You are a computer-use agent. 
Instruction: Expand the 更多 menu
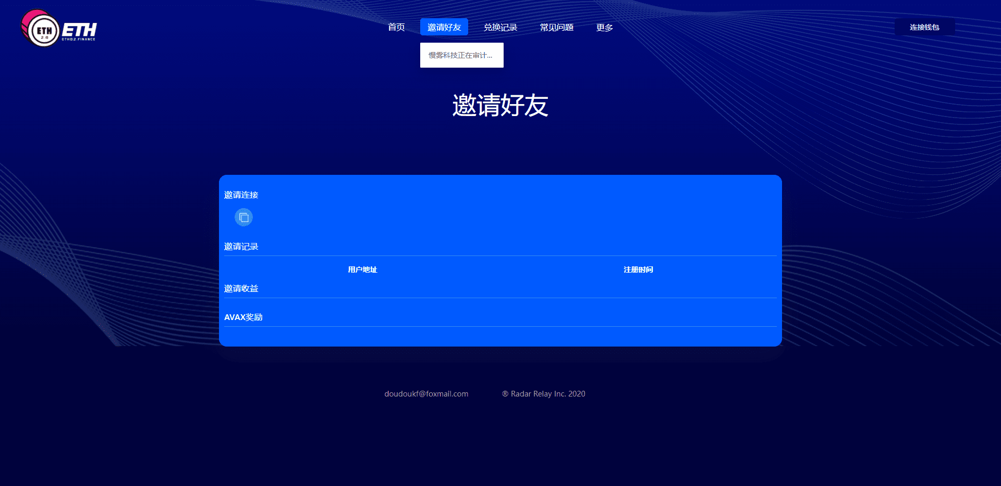(605, 27)
